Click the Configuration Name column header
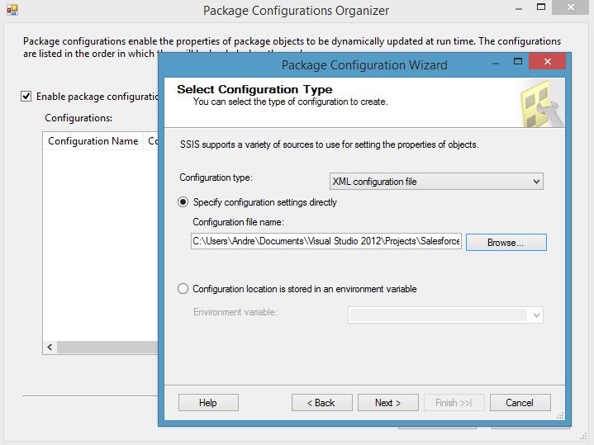Viewport: 594px width, 445px height. (x=93, y=141)
